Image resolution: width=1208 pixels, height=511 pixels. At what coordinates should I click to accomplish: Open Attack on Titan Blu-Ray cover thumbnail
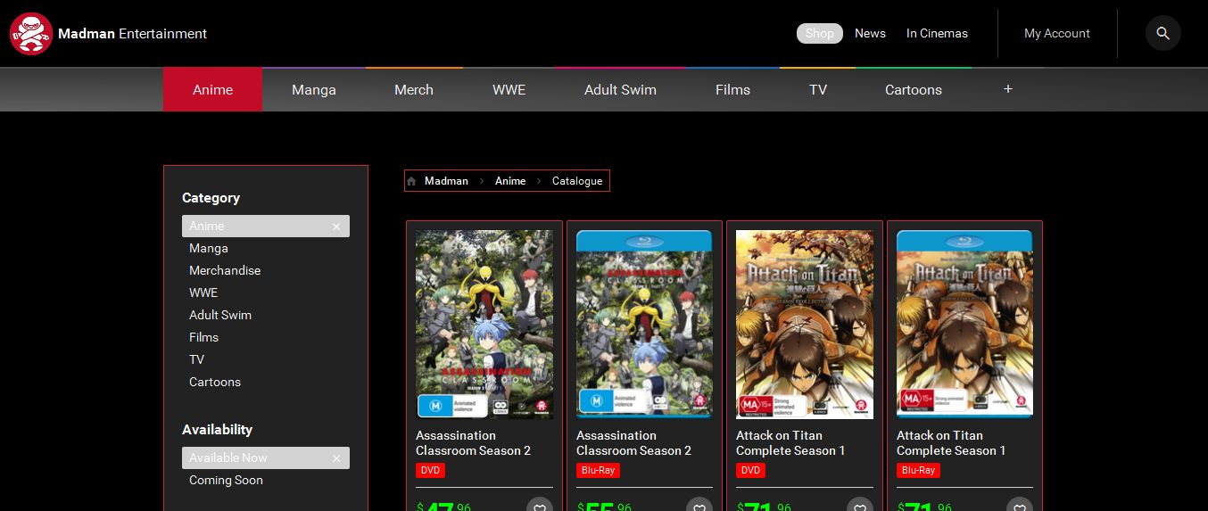point(964,324)
